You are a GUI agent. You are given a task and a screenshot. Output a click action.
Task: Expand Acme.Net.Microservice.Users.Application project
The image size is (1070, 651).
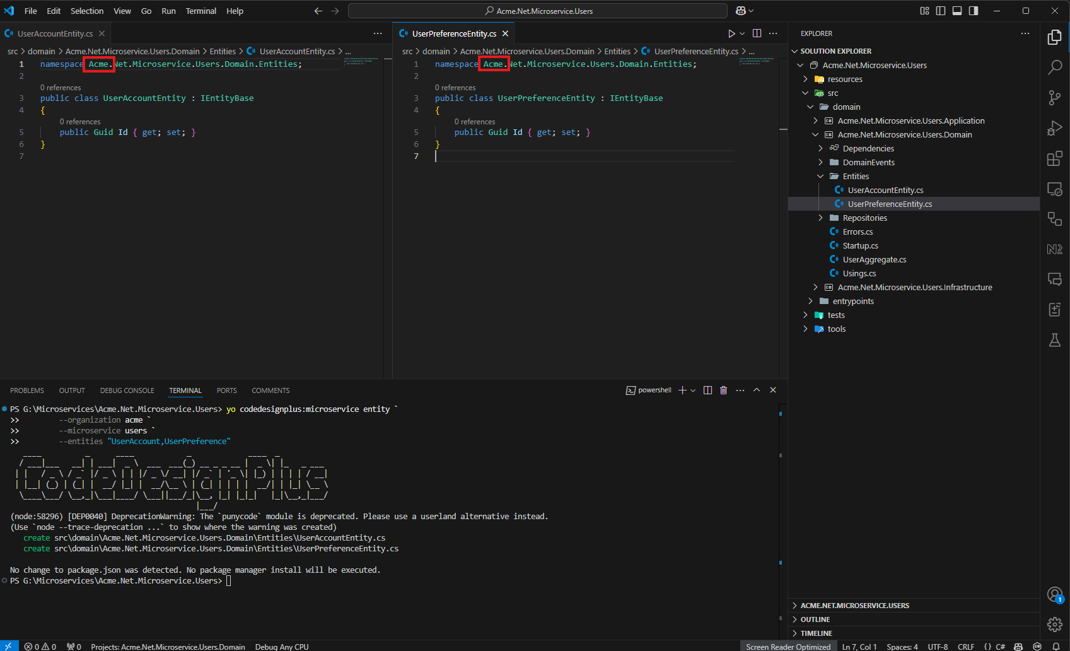coord(815,120)
